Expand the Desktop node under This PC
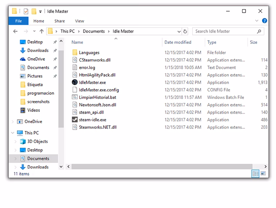276x208 pixels. click(x=16, y=150)
